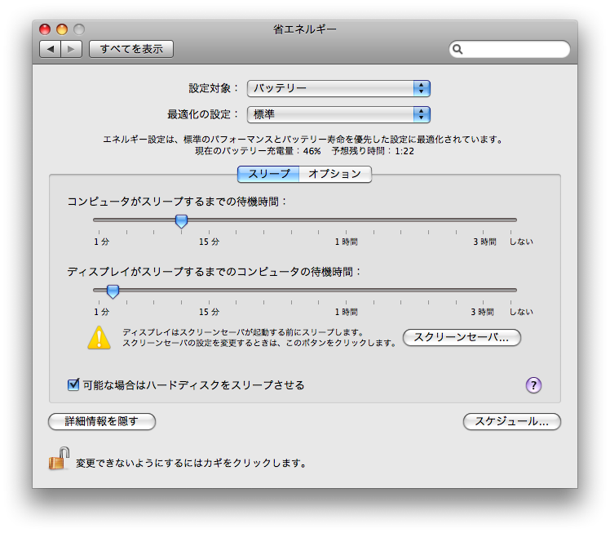Open help with the purple question mark
Screen dimensions: 610x533
[533, 385]
